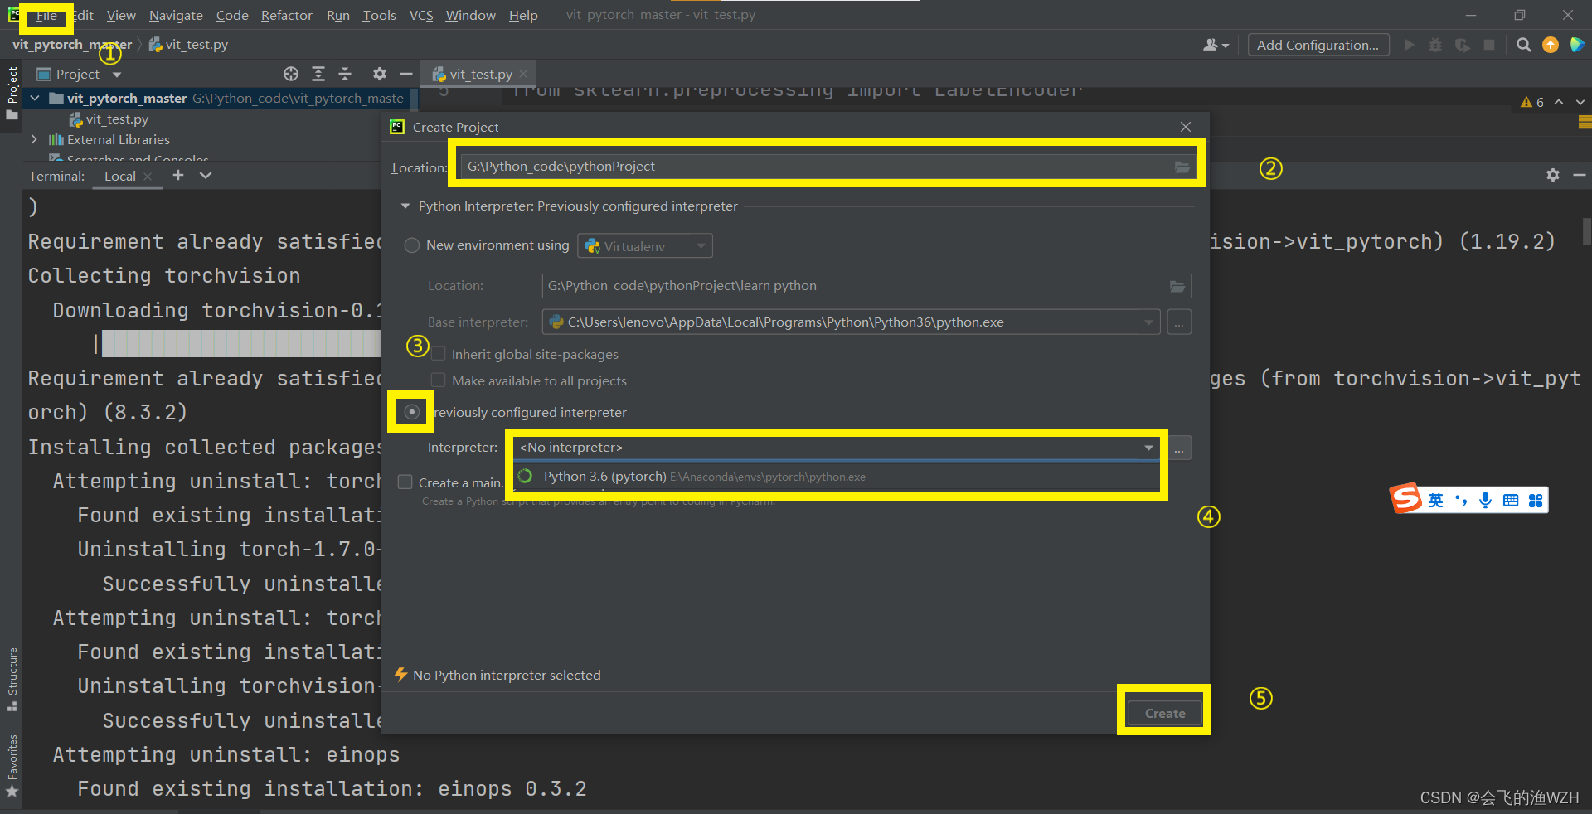Click the Stop square icon
The width and height of the screenshot is (1592, 814).
[x=1489, y=46]
